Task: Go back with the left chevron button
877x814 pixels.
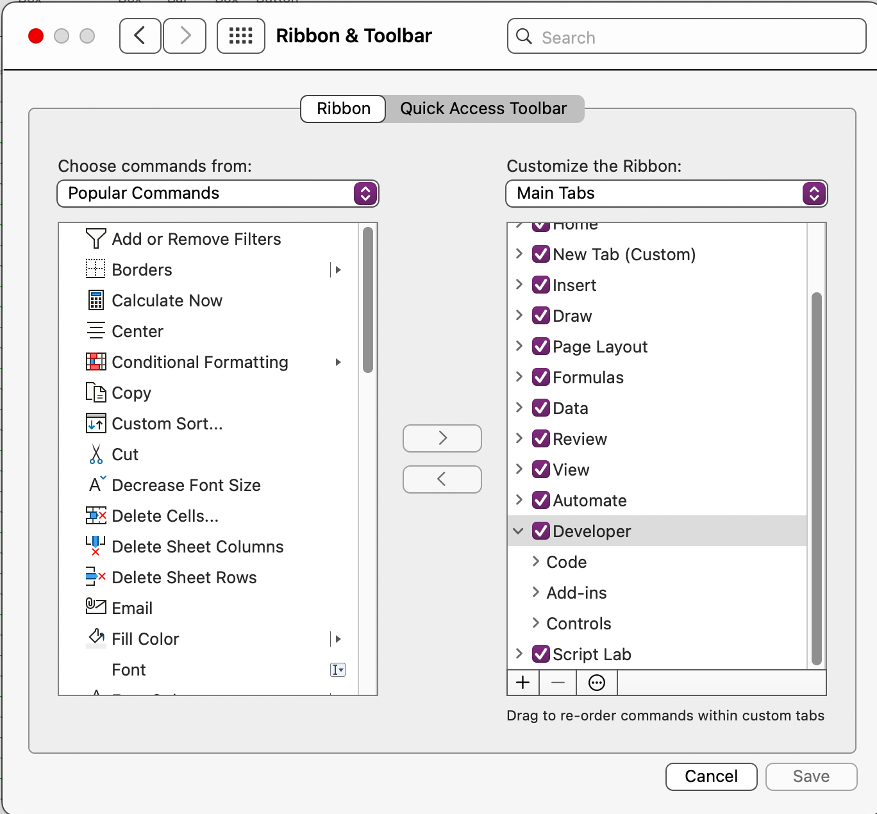Action: coord(140,36)
